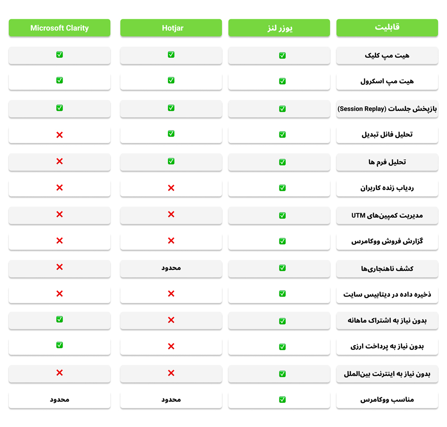The width and height of the screenshot is (447, 427).
Task: Click Hotjar محدود cell in کشف ناهنجاری‌ها row
Action: (171, 268)
